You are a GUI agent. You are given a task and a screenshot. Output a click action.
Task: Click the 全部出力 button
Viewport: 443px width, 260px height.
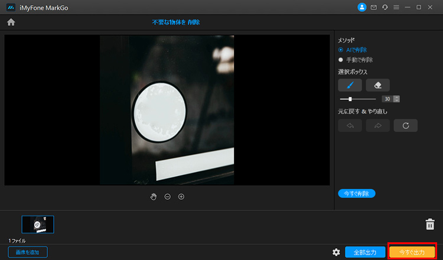(364, 252)
